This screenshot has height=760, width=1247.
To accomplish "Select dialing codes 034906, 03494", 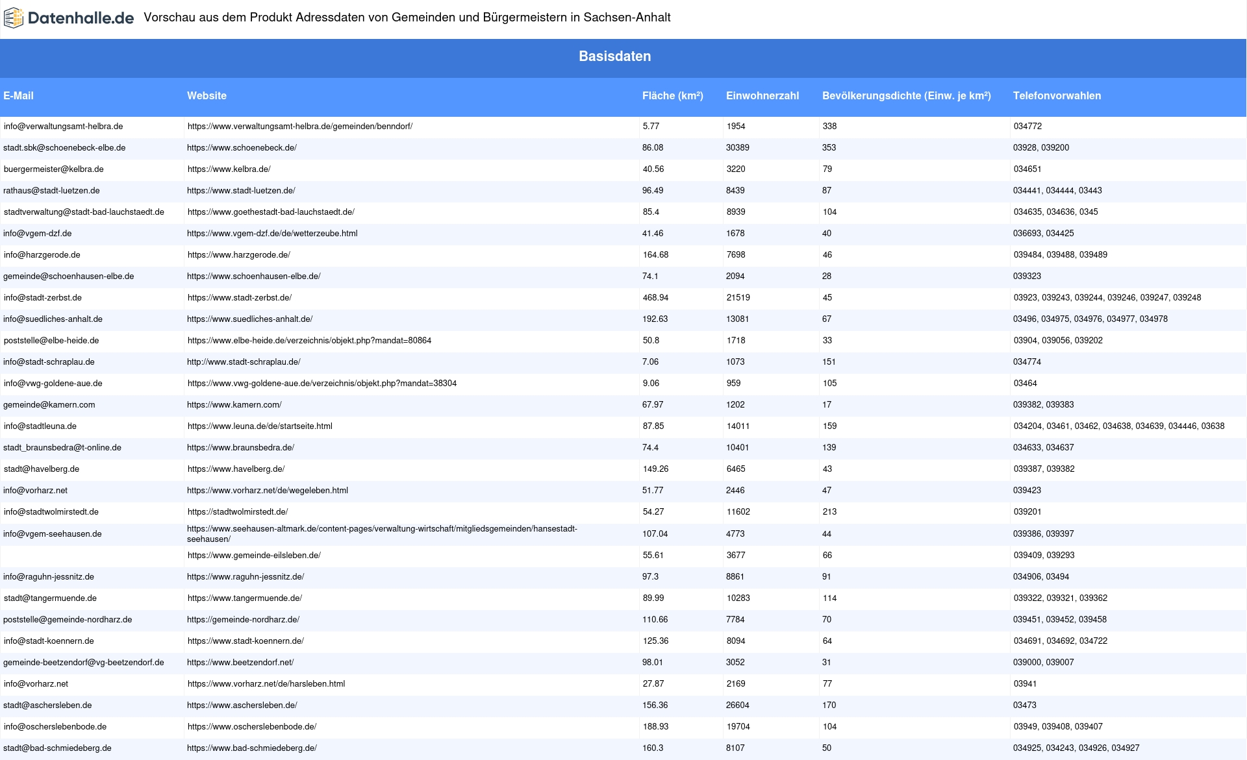I will (1041, 577).
